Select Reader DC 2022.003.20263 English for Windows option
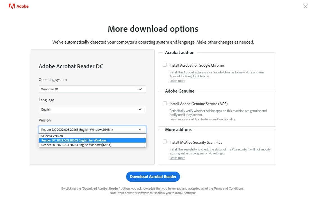This screenshot has width=310, height=198. (92, 140)
